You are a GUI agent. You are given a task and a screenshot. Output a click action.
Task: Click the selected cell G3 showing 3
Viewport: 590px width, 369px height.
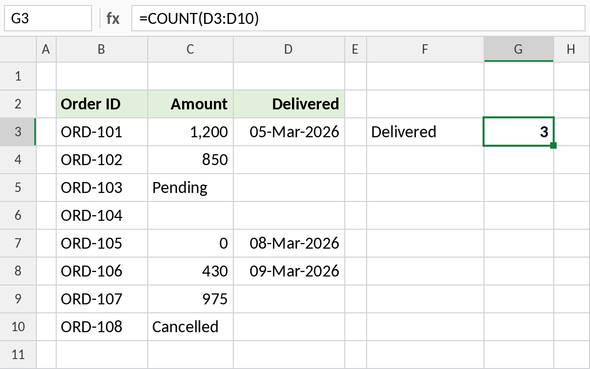coord(518,132)
